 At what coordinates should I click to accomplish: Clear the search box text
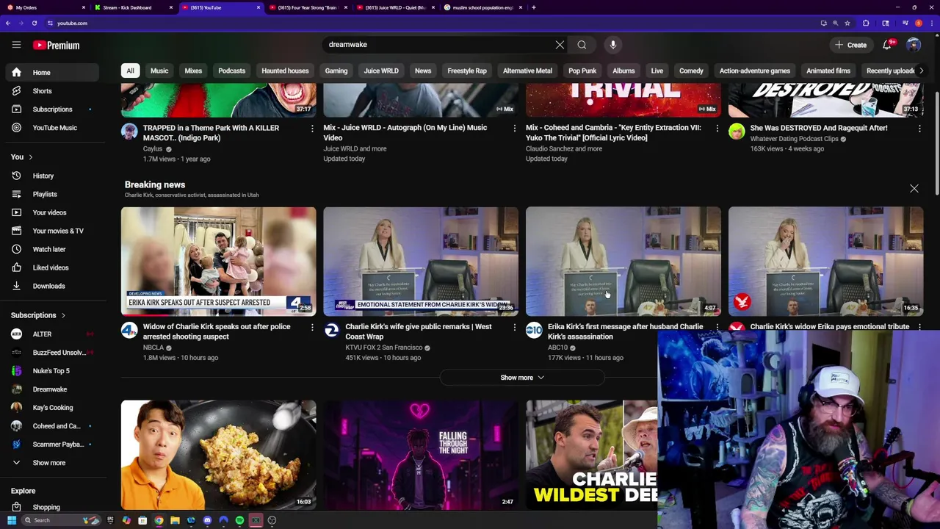[x=560, y=45]
